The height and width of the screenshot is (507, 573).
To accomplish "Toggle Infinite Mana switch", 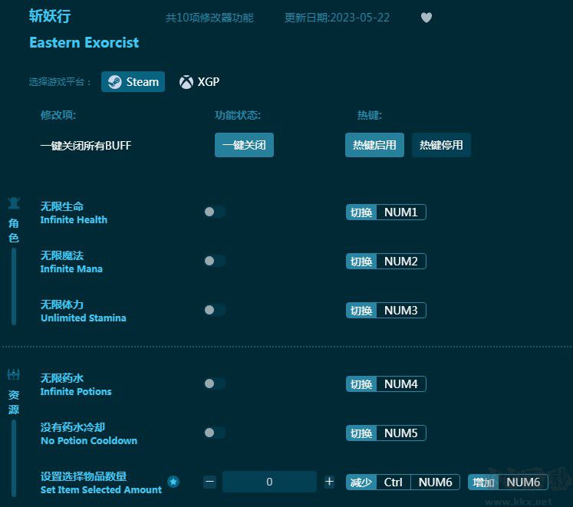I will pos(215,261).
